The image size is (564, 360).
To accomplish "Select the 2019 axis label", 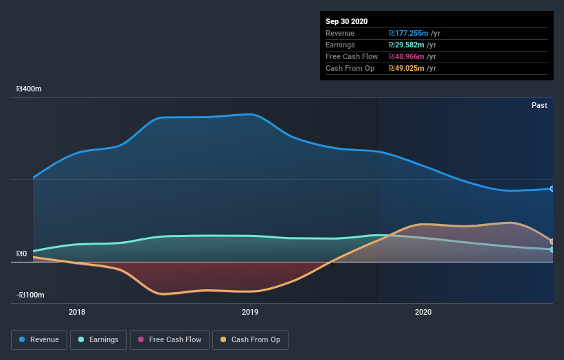I will (250, 312).
